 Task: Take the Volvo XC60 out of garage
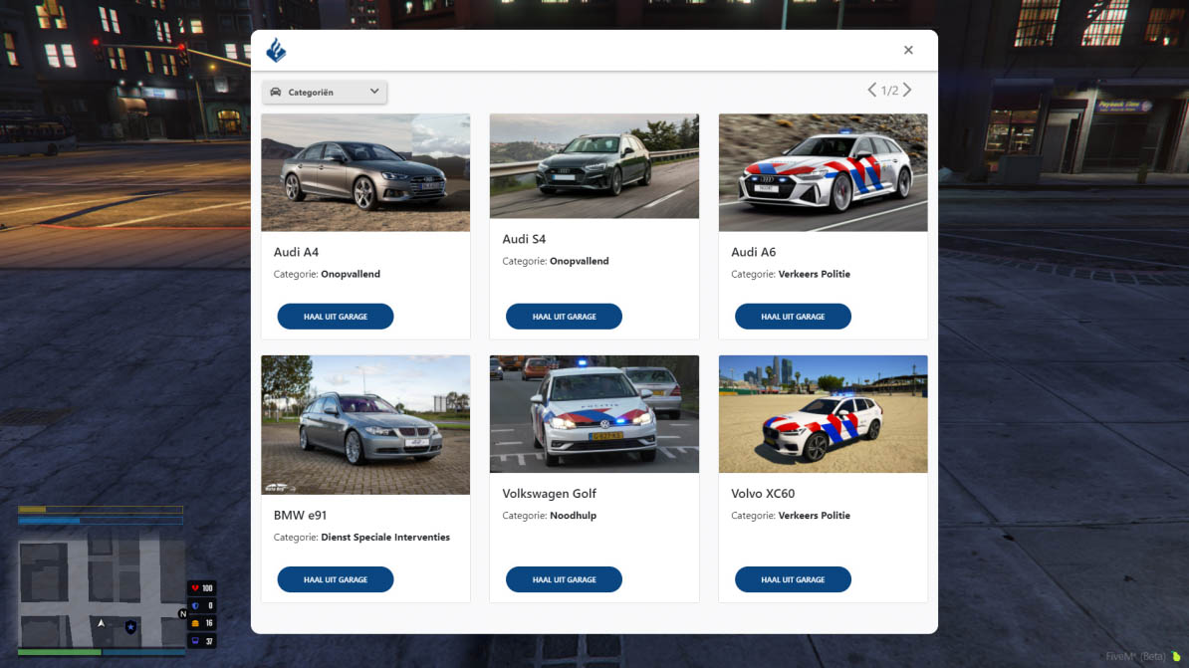[793, 579]
